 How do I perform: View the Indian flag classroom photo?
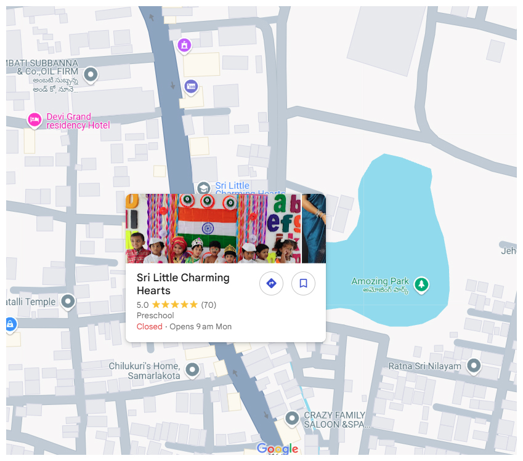point(214,229)
